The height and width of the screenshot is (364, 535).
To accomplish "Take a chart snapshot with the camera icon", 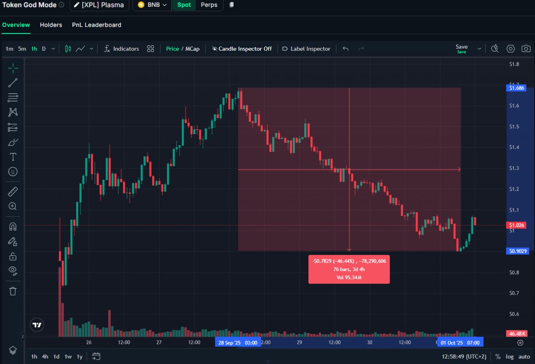I will point(526,49).
